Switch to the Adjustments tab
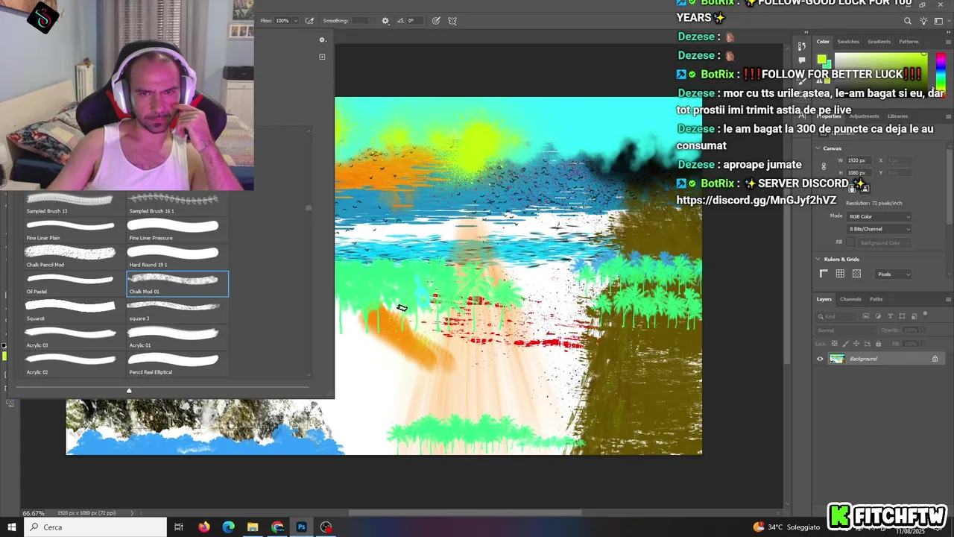The height and width of the screenshot is (537, 954). coord(864,116)
